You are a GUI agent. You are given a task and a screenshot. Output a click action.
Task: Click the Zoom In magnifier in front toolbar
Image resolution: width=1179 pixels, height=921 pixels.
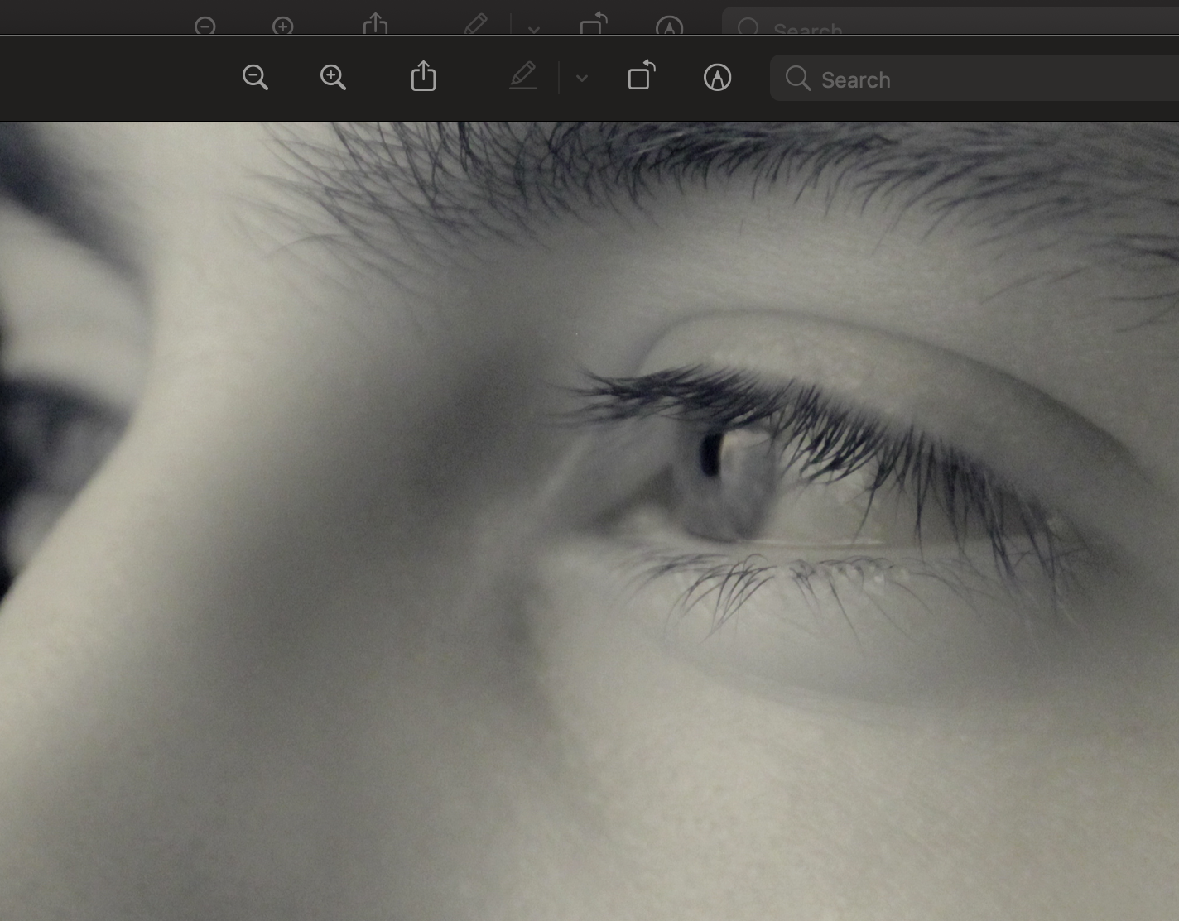point(333,78)
